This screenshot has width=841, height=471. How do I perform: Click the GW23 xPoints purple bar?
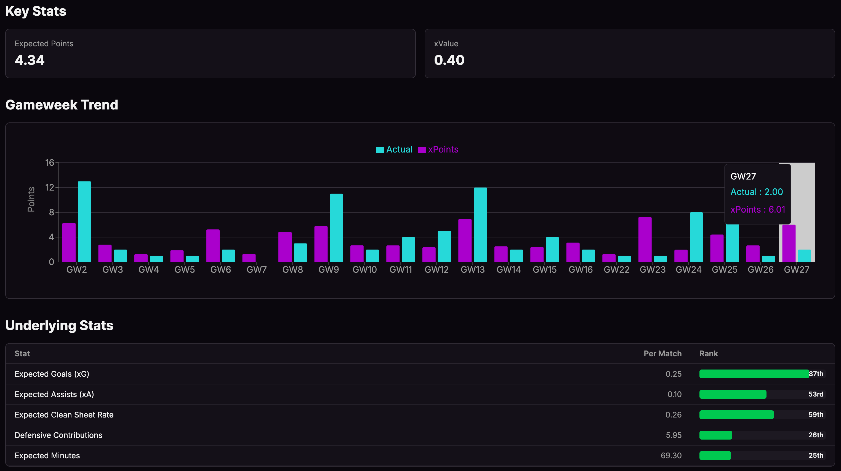point(645,239)
